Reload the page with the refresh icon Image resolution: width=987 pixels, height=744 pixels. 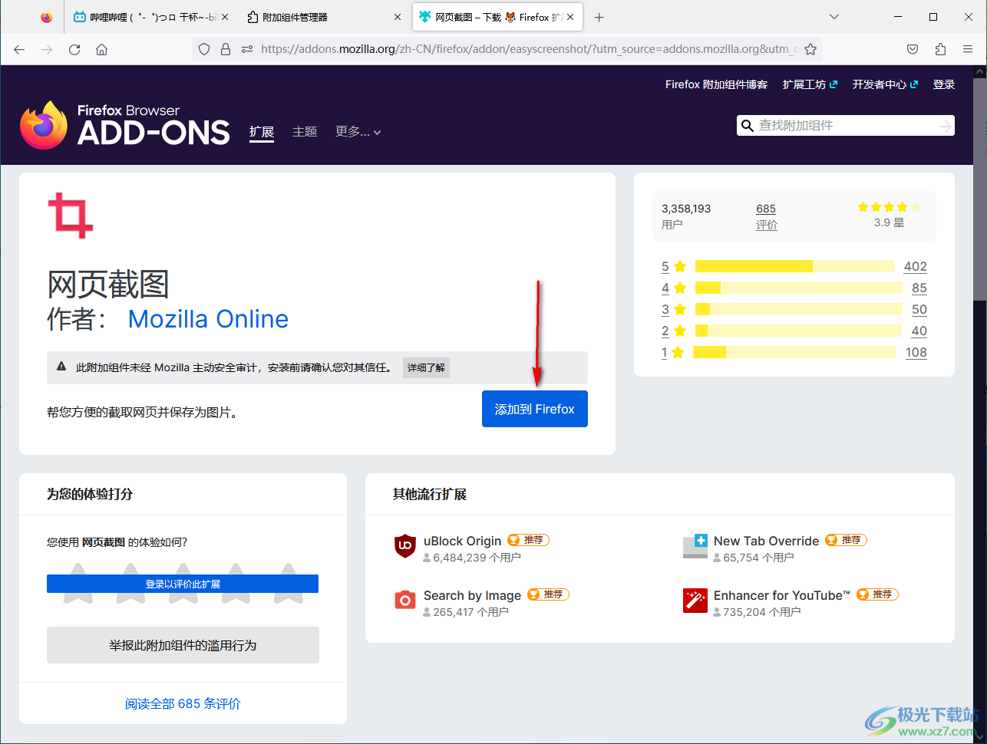pyautogui.click(x=74, y=49)
